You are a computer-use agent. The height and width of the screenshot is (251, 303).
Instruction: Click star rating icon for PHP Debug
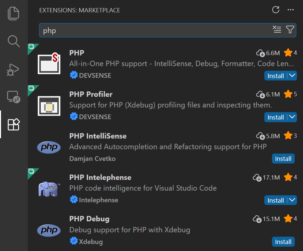[x=288, y=219]
